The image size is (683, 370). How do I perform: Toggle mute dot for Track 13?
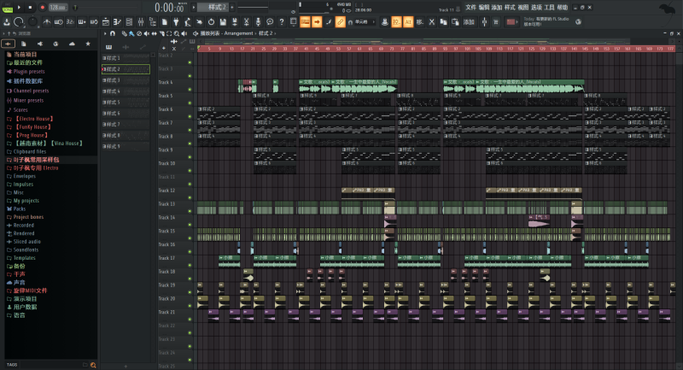pyautogui.click(x=190, y=211)
